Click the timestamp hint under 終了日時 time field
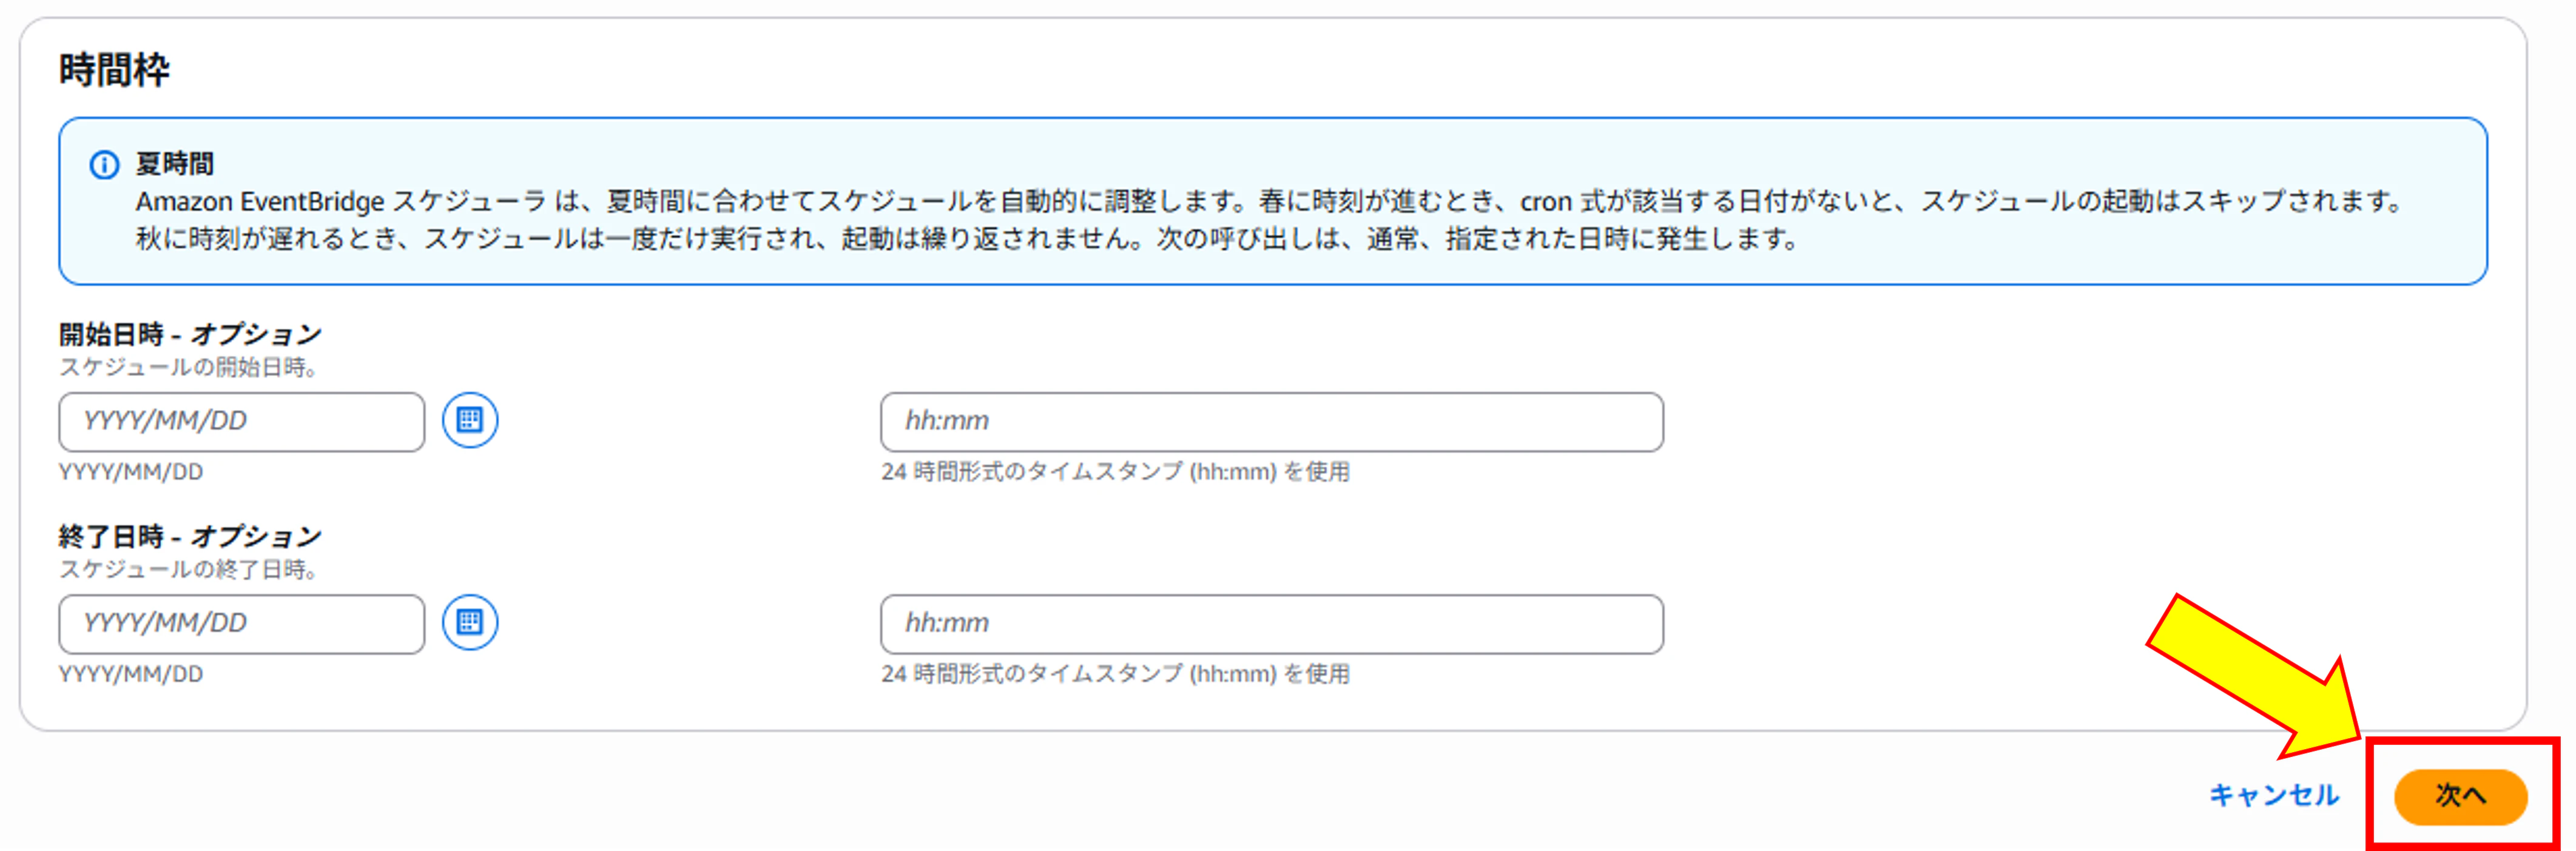This screenshot has width=2576, height=851. (1115, 674)
